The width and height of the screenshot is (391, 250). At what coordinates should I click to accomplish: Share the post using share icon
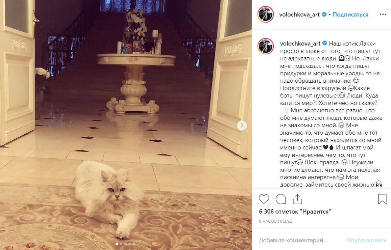(x=297, y=199)
